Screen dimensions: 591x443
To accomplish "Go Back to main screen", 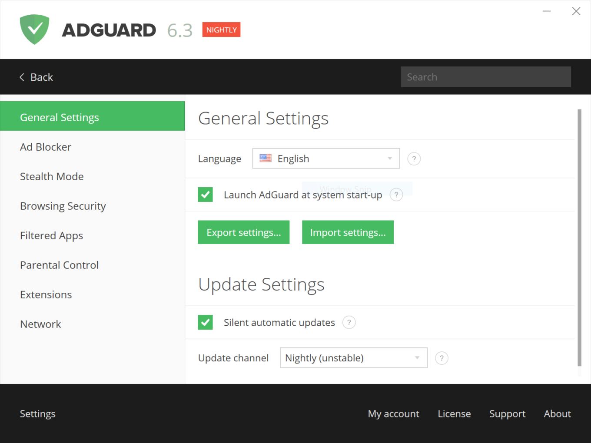I will pyautogui.click(x=37, y=77).
